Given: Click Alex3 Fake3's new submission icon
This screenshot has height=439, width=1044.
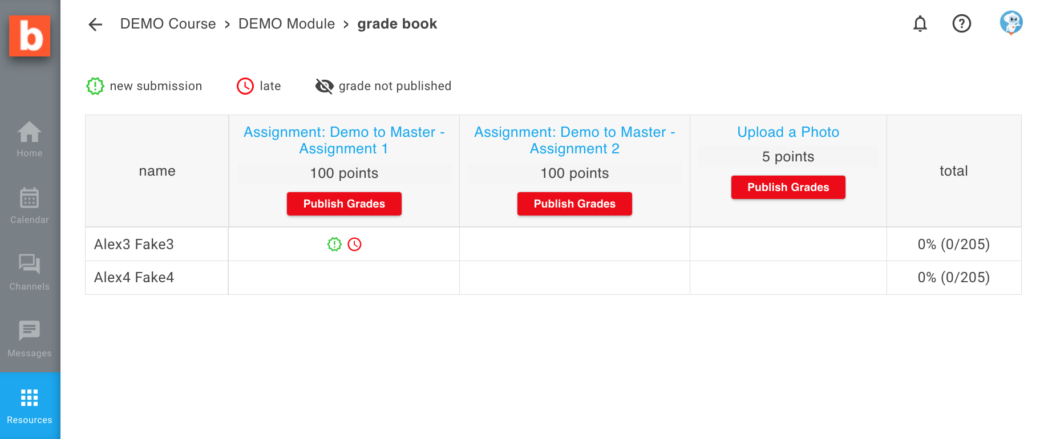Looking at the screenshot, I should (x=334, y=245).
